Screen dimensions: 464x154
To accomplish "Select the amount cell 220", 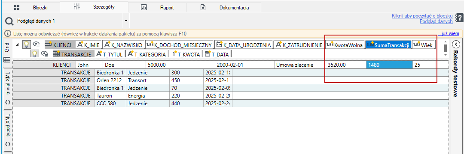I will click(186, 96).
